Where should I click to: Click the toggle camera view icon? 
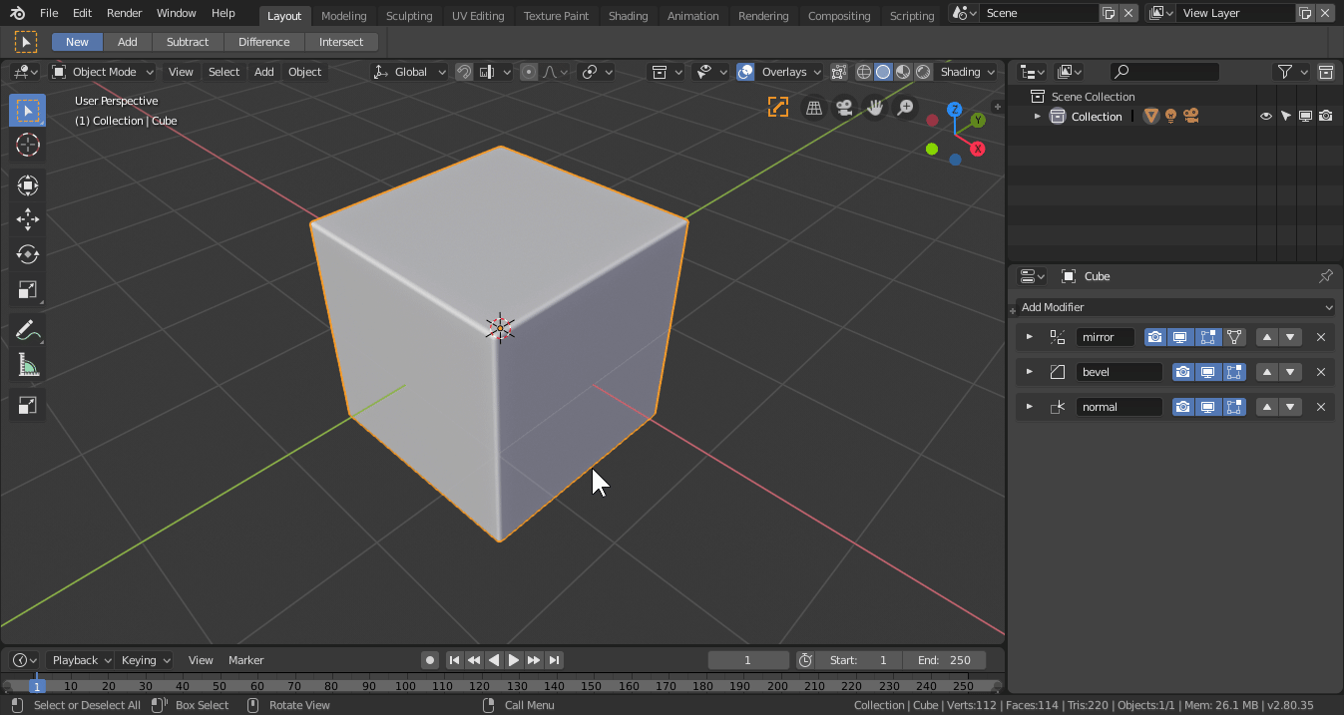(844, 108)
